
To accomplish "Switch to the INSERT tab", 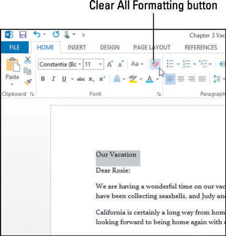I will click(x=77, y=47).
